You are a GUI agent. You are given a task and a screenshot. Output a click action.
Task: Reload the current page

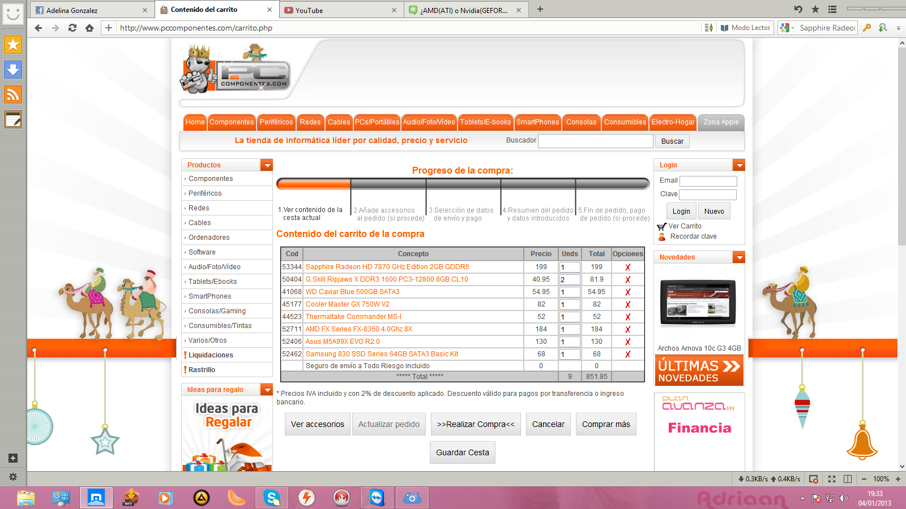click(72, 28)
